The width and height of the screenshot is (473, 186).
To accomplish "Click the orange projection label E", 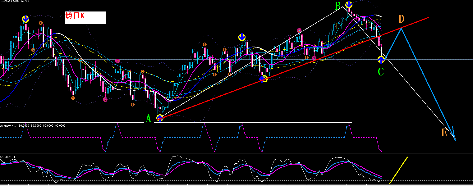I will (x=444, y=133).
